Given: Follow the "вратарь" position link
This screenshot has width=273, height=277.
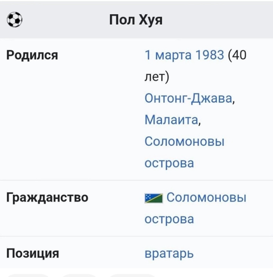Looking at the screenshot, I should click(x=169, y=254).
